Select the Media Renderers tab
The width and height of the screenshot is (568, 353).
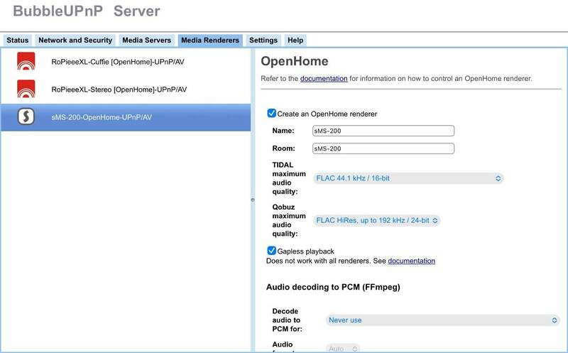[x=210, y=40]
